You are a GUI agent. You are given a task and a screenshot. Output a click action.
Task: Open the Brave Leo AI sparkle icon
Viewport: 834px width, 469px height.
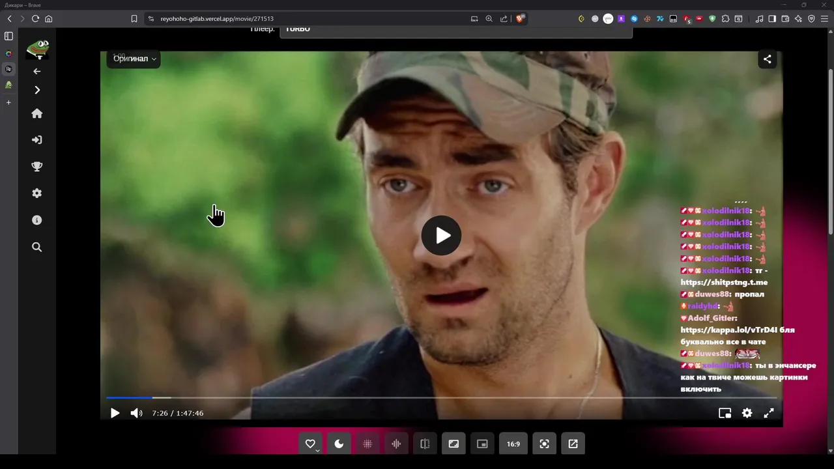(x=798, y=19)
